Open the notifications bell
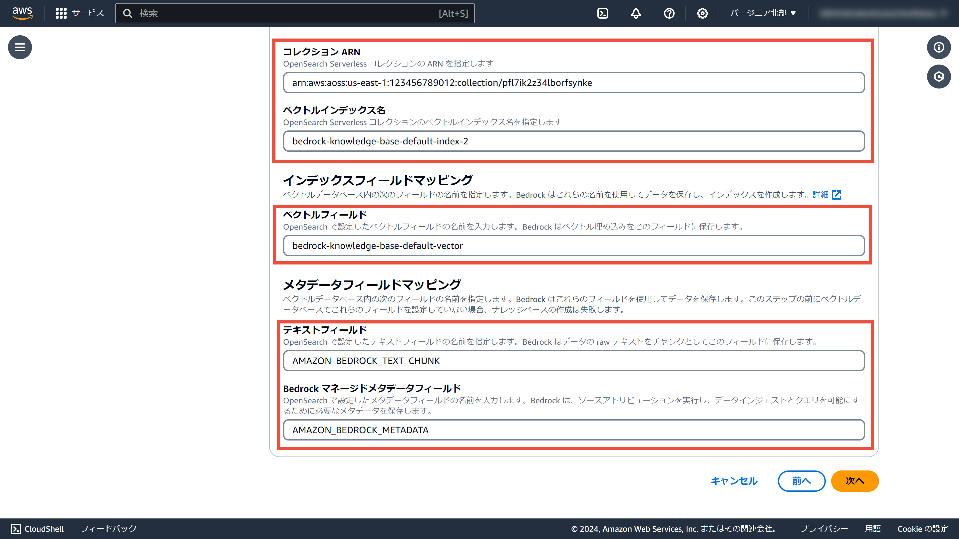Image resolution: width=959 pixels, height=539 pixels. (635, 13)
